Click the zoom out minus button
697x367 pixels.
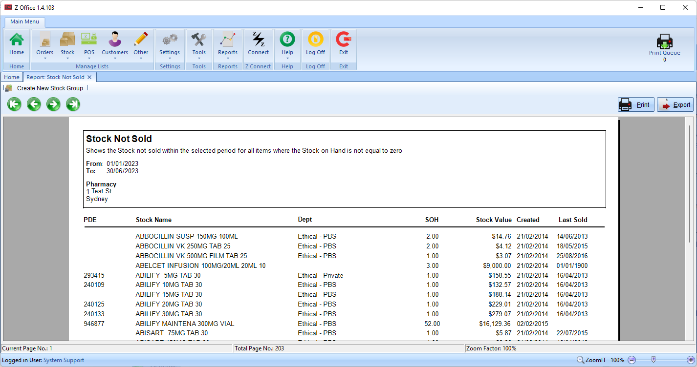click(632, 360)
